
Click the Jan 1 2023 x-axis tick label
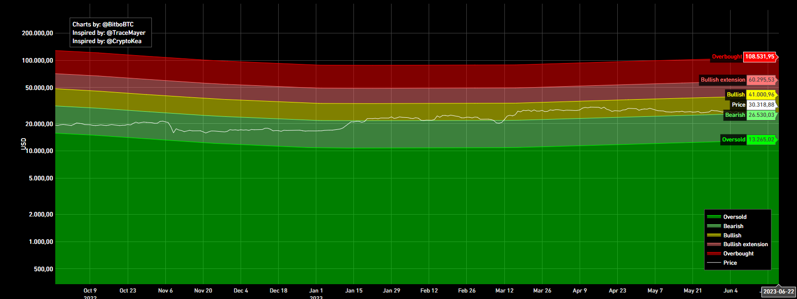click(x=316, y=291)
